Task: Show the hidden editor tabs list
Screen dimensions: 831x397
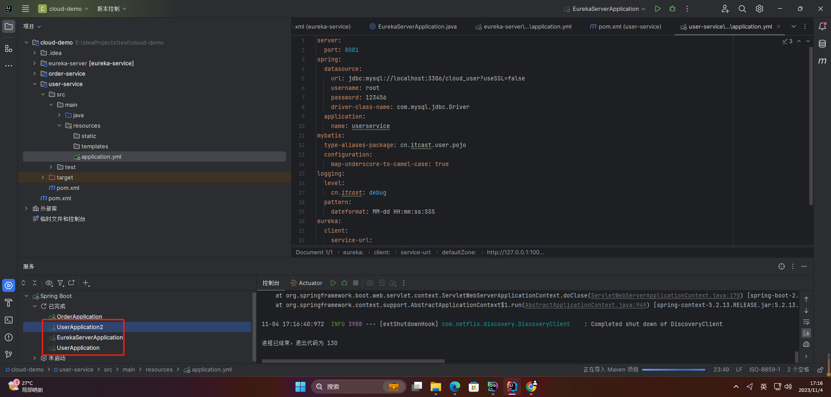Action: point(794,26)
